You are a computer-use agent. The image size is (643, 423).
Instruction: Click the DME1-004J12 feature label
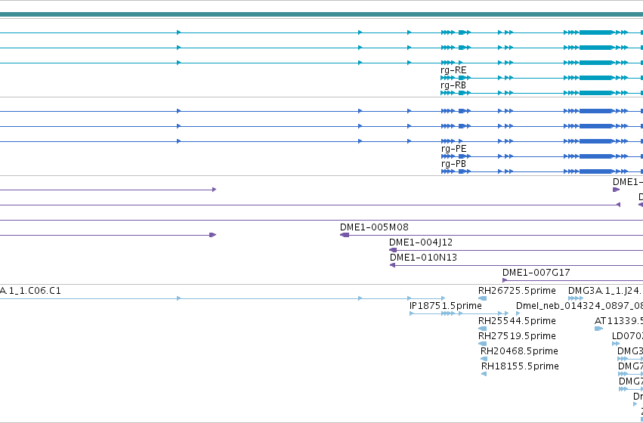pyautogui.click(x=421, y=242)
